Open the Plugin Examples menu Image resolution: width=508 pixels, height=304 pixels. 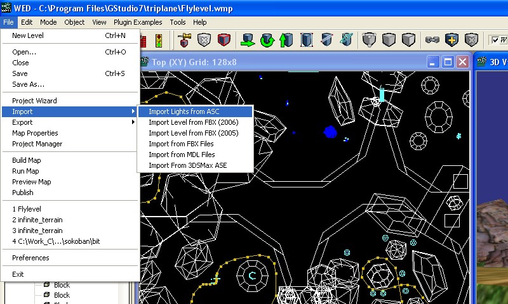138,22
